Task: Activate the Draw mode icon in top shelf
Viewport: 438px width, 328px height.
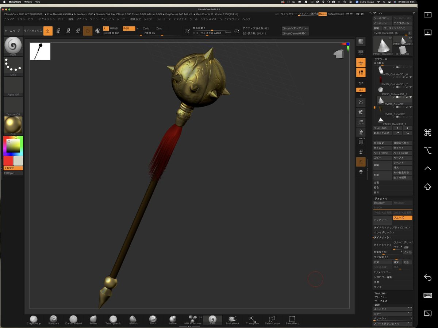Action: [48, 31]
